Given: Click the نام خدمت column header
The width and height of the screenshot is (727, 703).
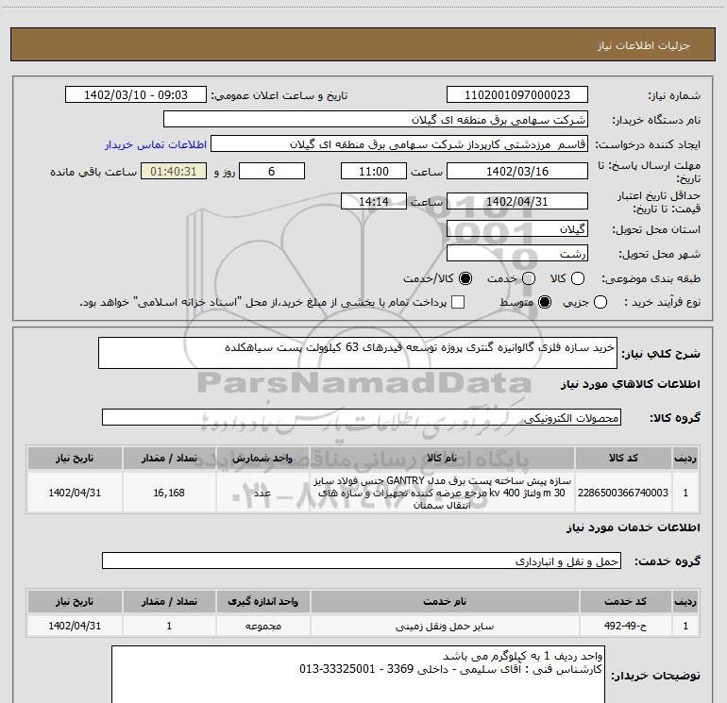Looking at the screenshot, I should point(444,601).
